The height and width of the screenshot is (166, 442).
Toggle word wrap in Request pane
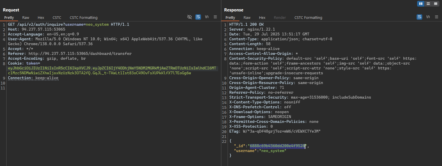(198, 17)
